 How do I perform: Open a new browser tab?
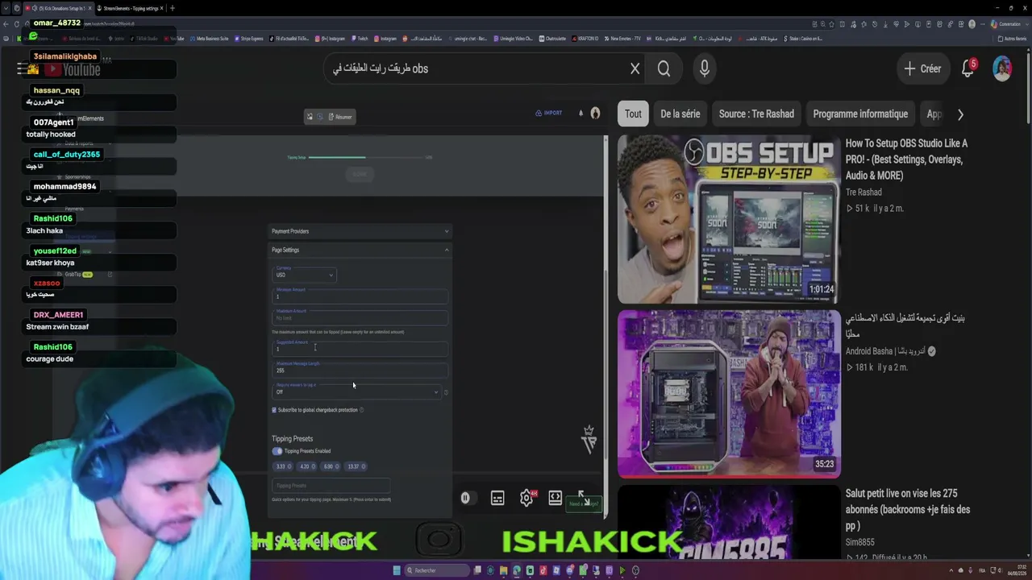pyautogui.click(x=172, y=8)
